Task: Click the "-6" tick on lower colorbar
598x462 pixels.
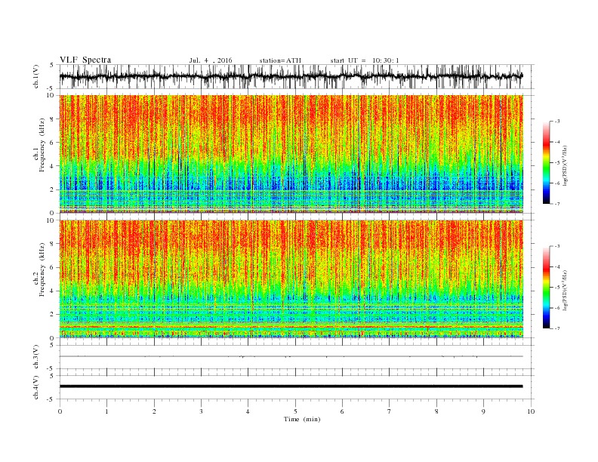Action: coord(557,308)
